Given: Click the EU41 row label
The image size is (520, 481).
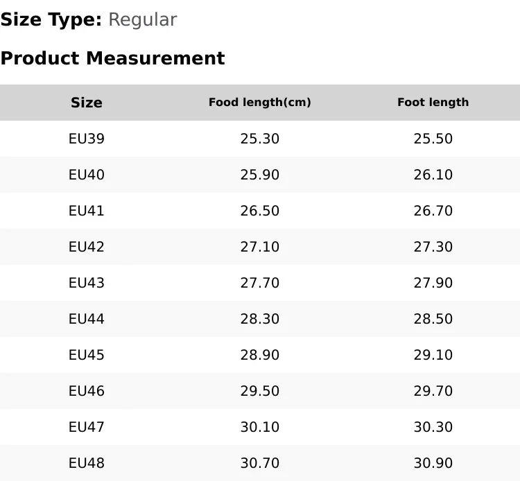Looking at the screenshot, I should coord(87,211).
